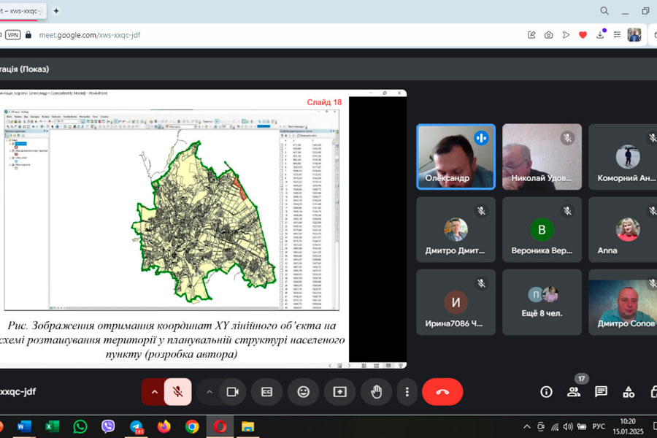Click the mute status icon on Николай tile

pos(567,138)
